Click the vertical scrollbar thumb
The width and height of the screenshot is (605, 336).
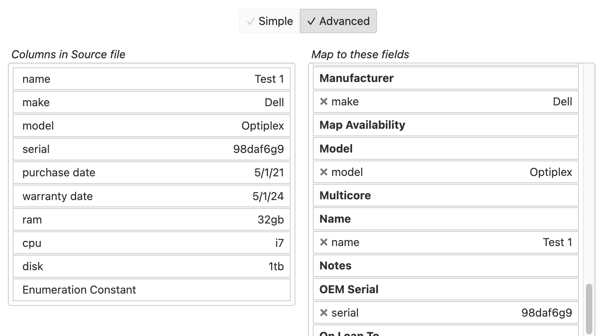[590, 307]
